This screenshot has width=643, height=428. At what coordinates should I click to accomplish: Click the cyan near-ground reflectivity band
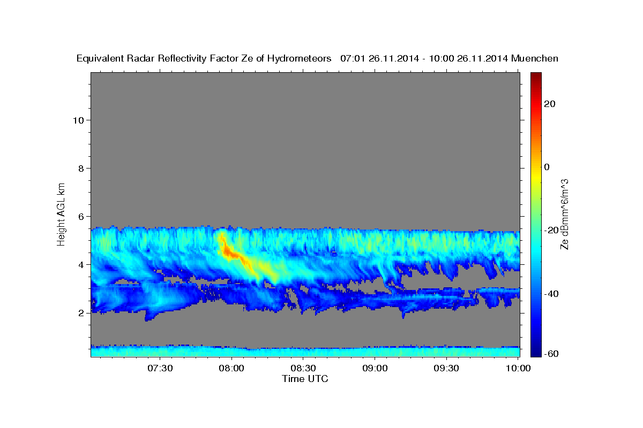(x=305, y=351)
